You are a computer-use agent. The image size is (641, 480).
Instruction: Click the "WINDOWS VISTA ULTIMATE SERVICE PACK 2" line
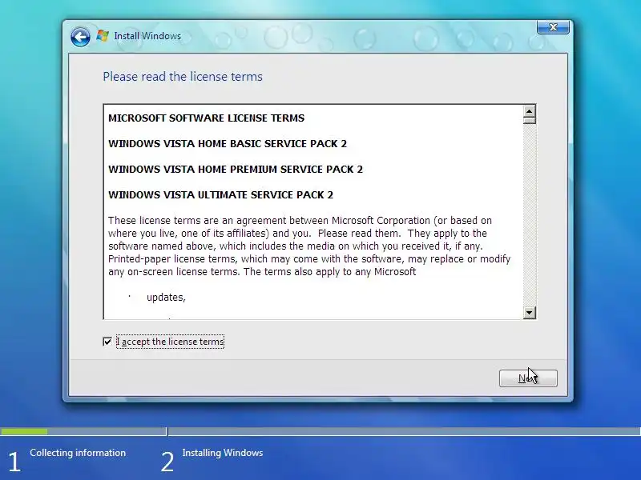pos(220,194)
